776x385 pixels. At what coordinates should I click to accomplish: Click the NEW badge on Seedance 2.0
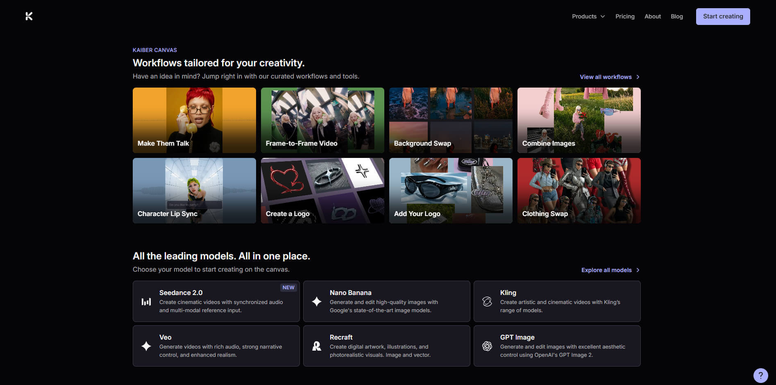pyautogui.click(x=288, y=288)
